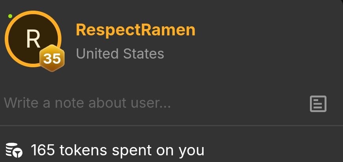The width and height of the screenshot is (343, 162).
Task: Click the 165 token count number
Action: (43, 150)
